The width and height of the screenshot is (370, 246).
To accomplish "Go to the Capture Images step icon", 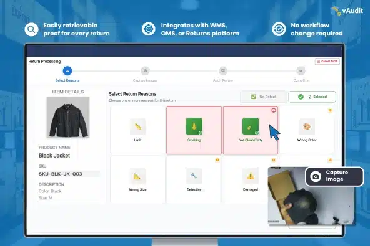I will [145, 70].
